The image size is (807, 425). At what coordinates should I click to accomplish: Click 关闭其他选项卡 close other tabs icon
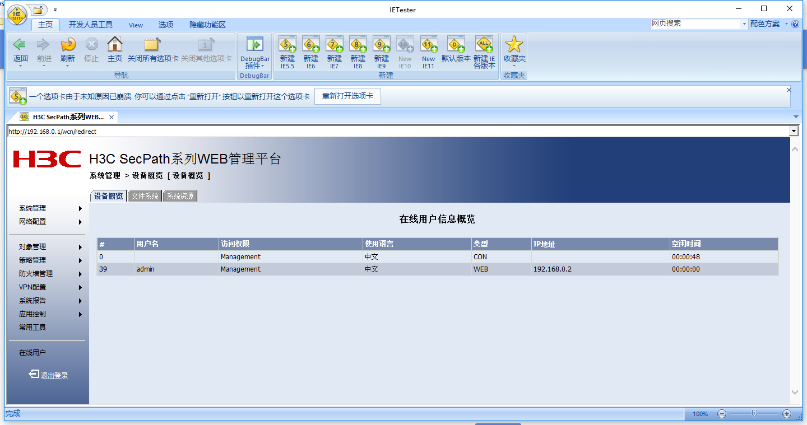click(206, 44)
